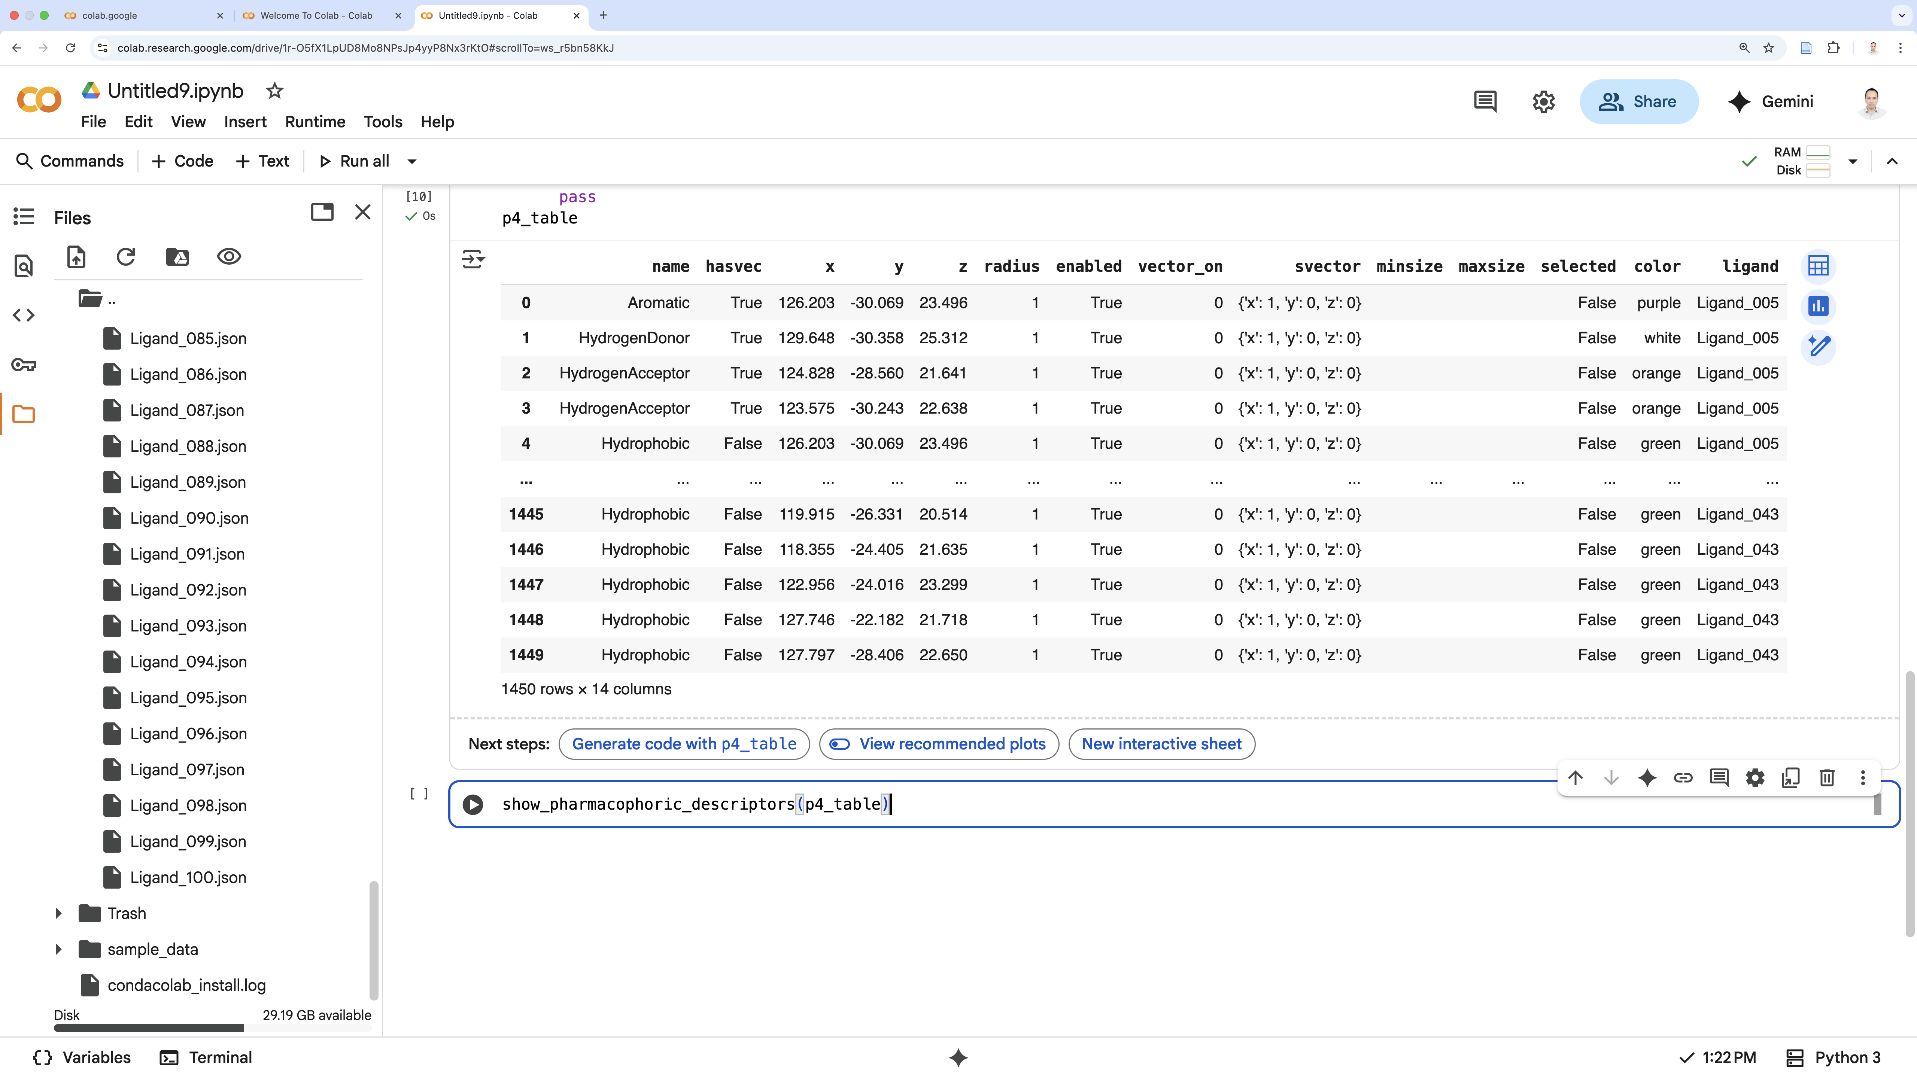
Task: Switch to Welcome To Colab tab
Action: coord(316,16)
